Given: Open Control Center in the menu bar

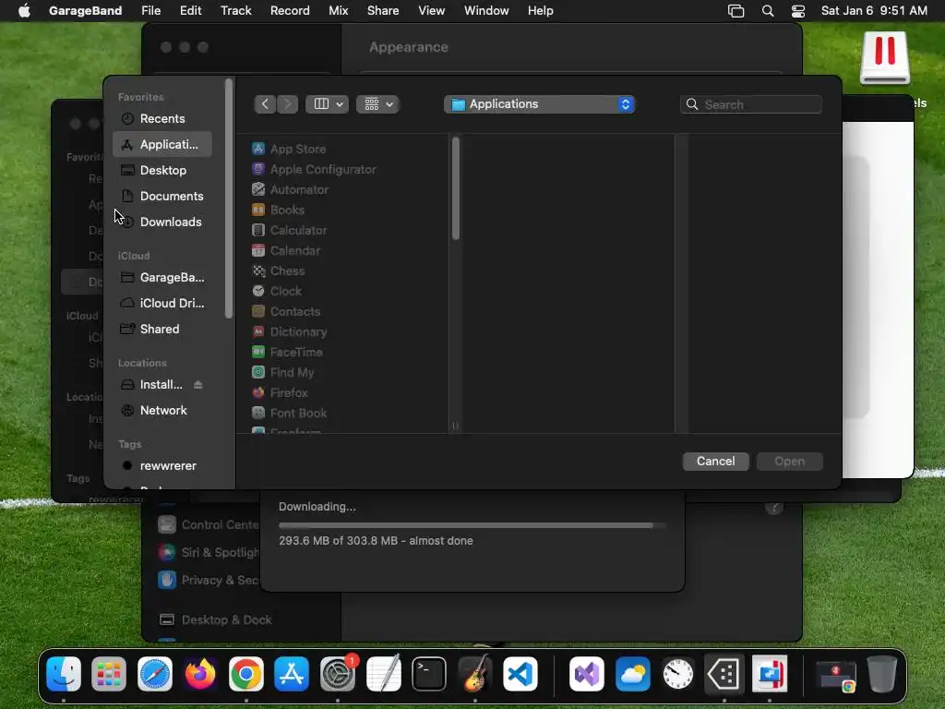Looking at the screenshot, I should tap(798, 10).
